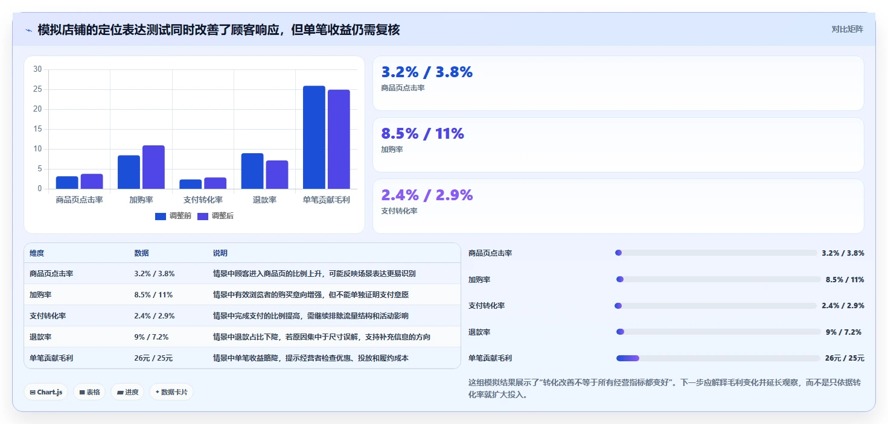Image resolution: width=888 pixels, height=424 pixels.
Task: Click the 表格 chip
Action: tap(89, 392)
